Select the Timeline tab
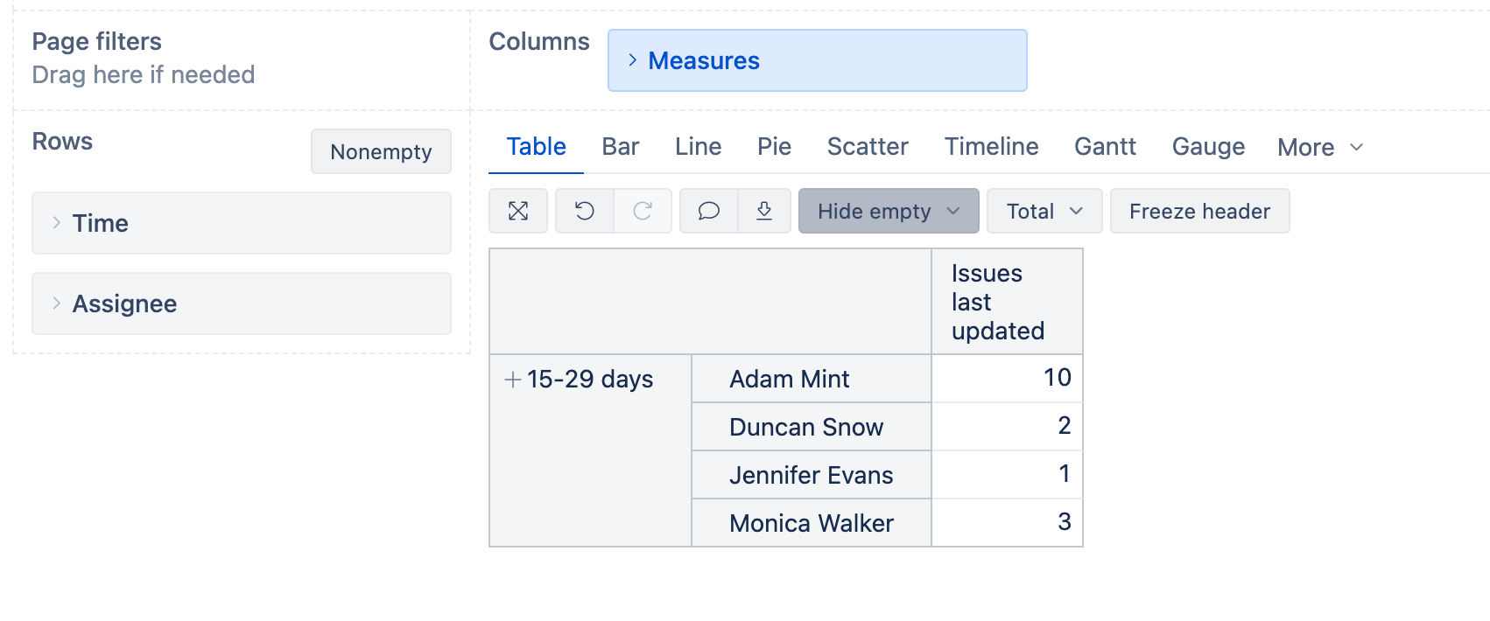Image resolution: width=1490 pixels, height=621 pixels. click(991, 147)
